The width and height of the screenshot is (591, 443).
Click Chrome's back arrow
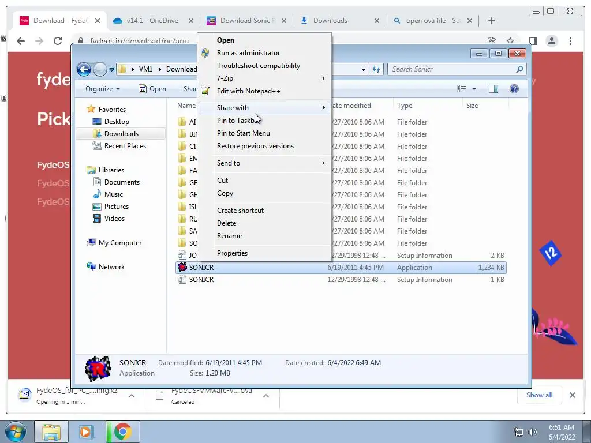click(21, 41)
